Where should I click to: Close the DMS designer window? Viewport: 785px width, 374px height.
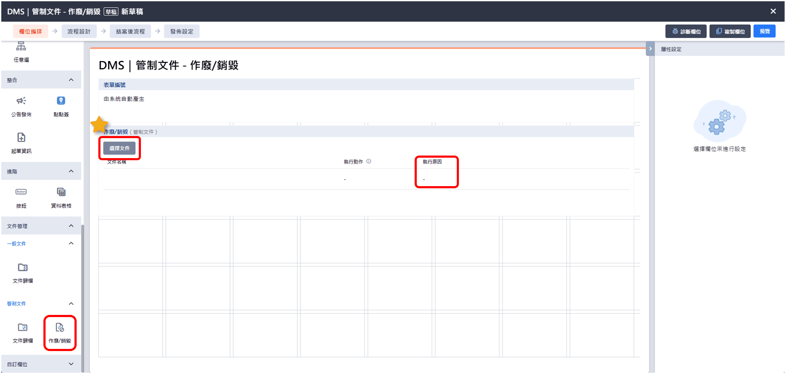773,11
